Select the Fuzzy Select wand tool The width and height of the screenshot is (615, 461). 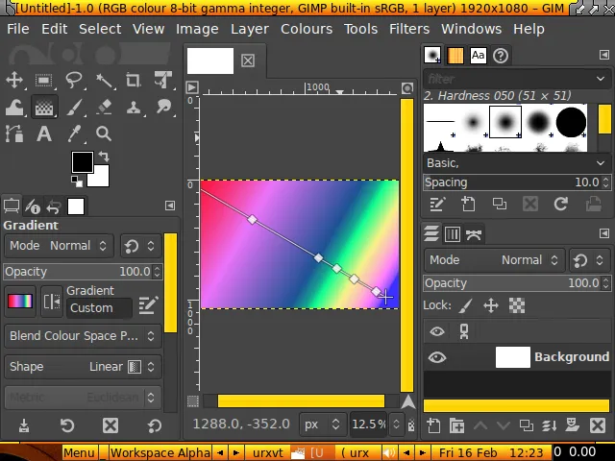coord(104,81)
